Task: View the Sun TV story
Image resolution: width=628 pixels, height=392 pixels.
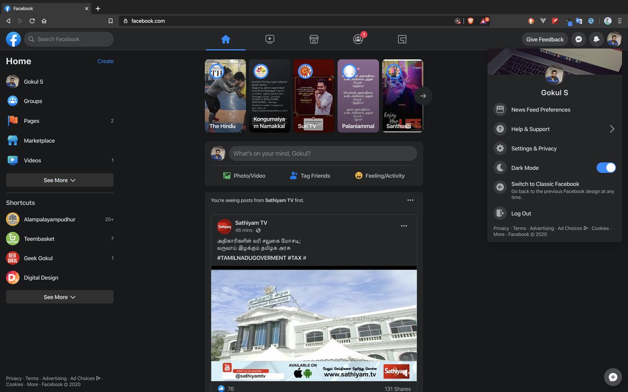Action: (314, 96)
